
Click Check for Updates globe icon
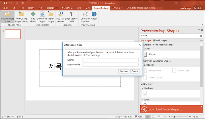click(x=85, y=14)
